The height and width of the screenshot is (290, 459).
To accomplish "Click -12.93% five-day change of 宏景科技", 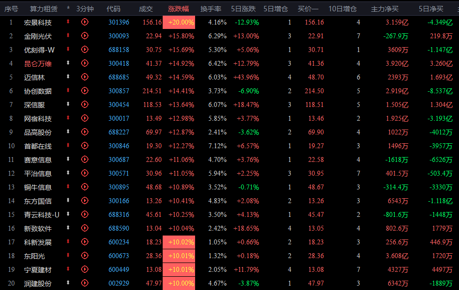I will [x=247, y=22].
